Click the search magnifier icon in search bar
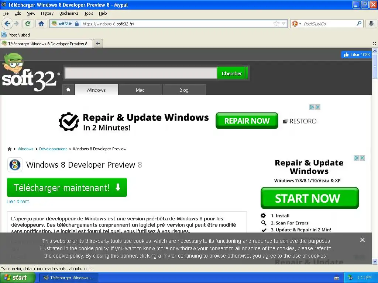Image resolution: width=378 pixels, height=283 pixels. pos(359,23)
